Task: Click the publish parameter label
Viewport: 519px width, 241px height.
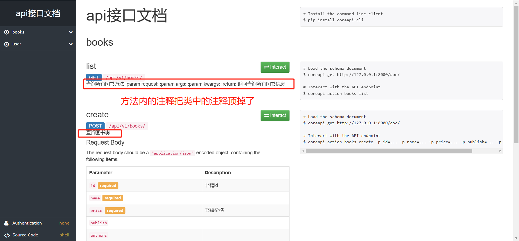Action: pos(99,223)
